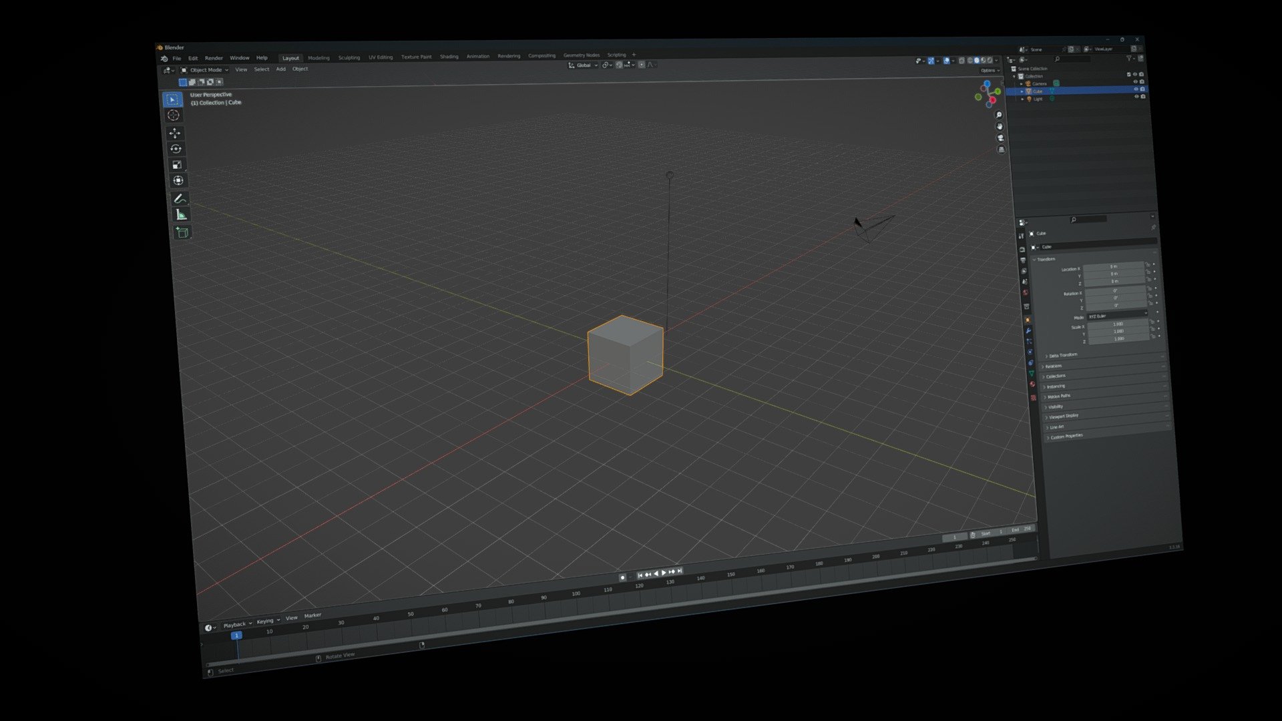The height and width of the screenshot is (721, 1282).
Task: Click the current frame marker on the timeline
Action: pos(236,636)
